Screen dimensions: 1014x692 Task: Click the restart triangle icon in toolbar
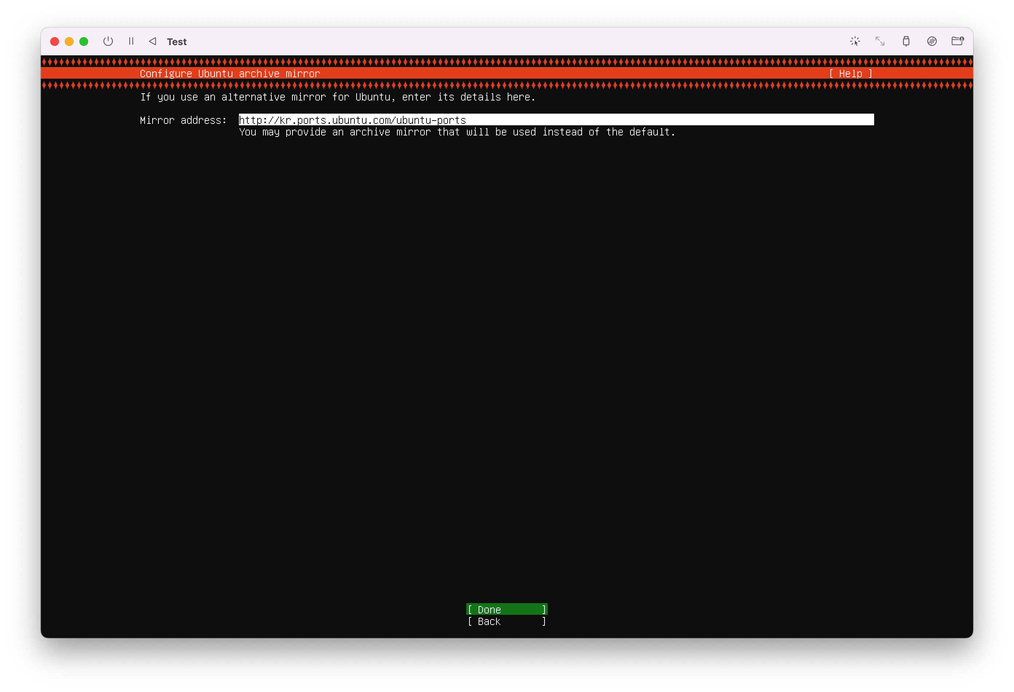pos(152,42)
